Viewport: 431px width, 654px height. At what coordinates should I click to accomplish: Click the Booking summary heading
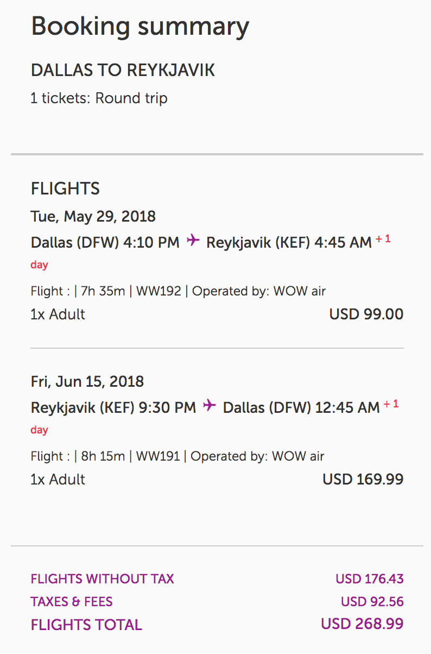click(140, 27)
